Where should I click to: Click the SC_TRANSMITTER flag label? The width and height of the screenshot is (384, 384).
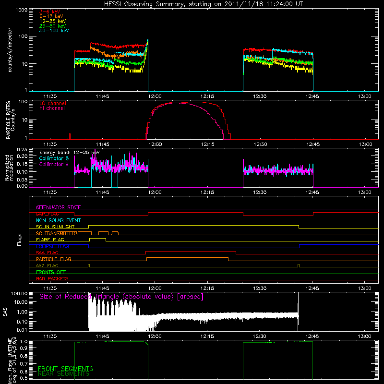(57, 233)
